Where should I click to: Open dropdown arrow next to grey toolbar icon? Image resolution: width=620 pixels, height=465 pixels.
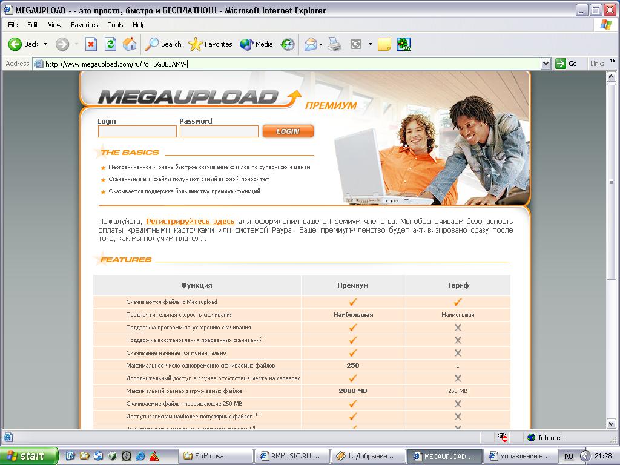click(370, 44)
